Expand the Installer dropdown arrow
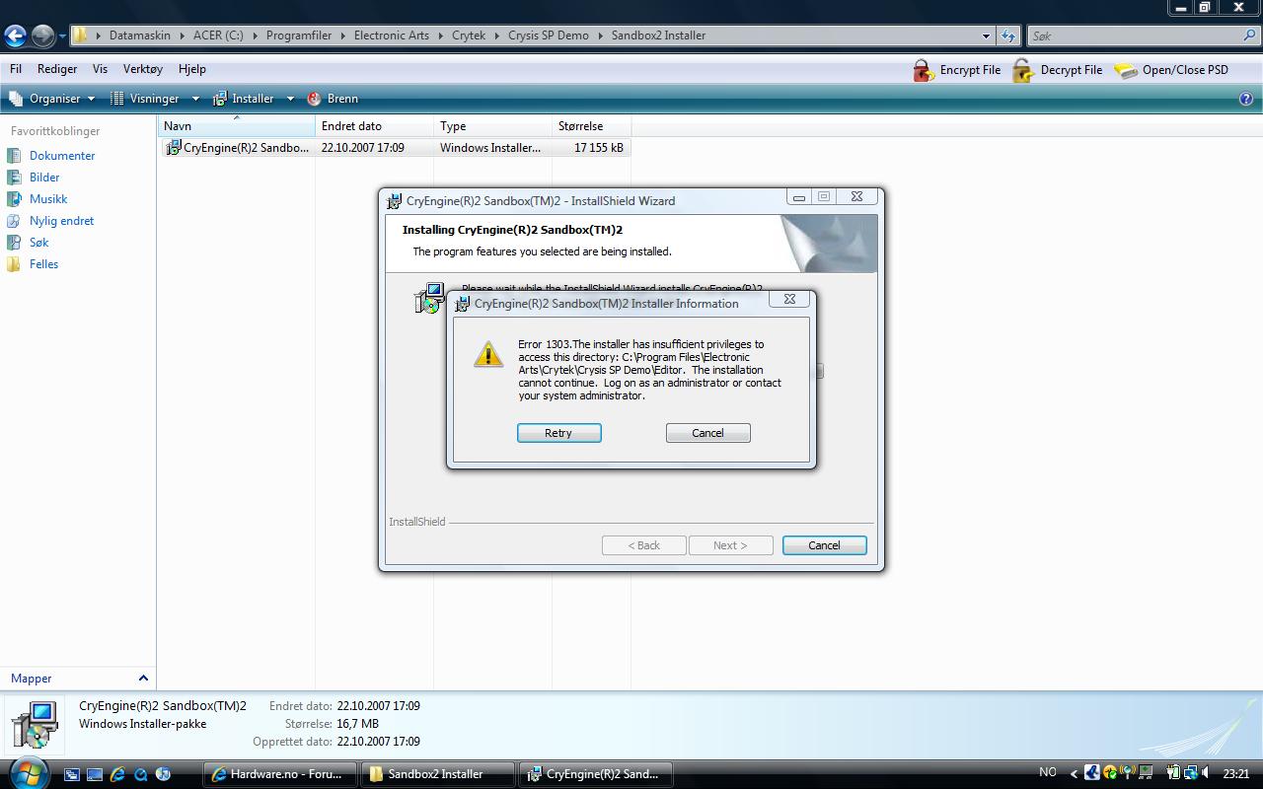This screenshot has width=1263, height=789. 290,99
